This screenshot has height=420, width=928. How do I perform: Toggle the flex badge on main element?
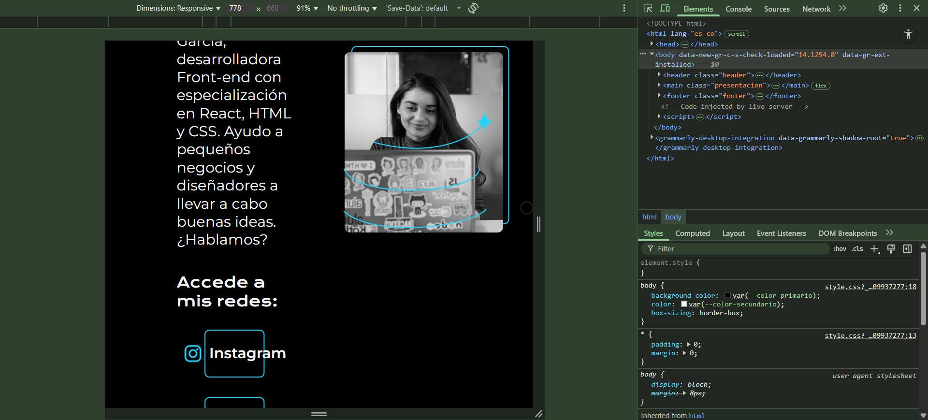pos(821,86)
